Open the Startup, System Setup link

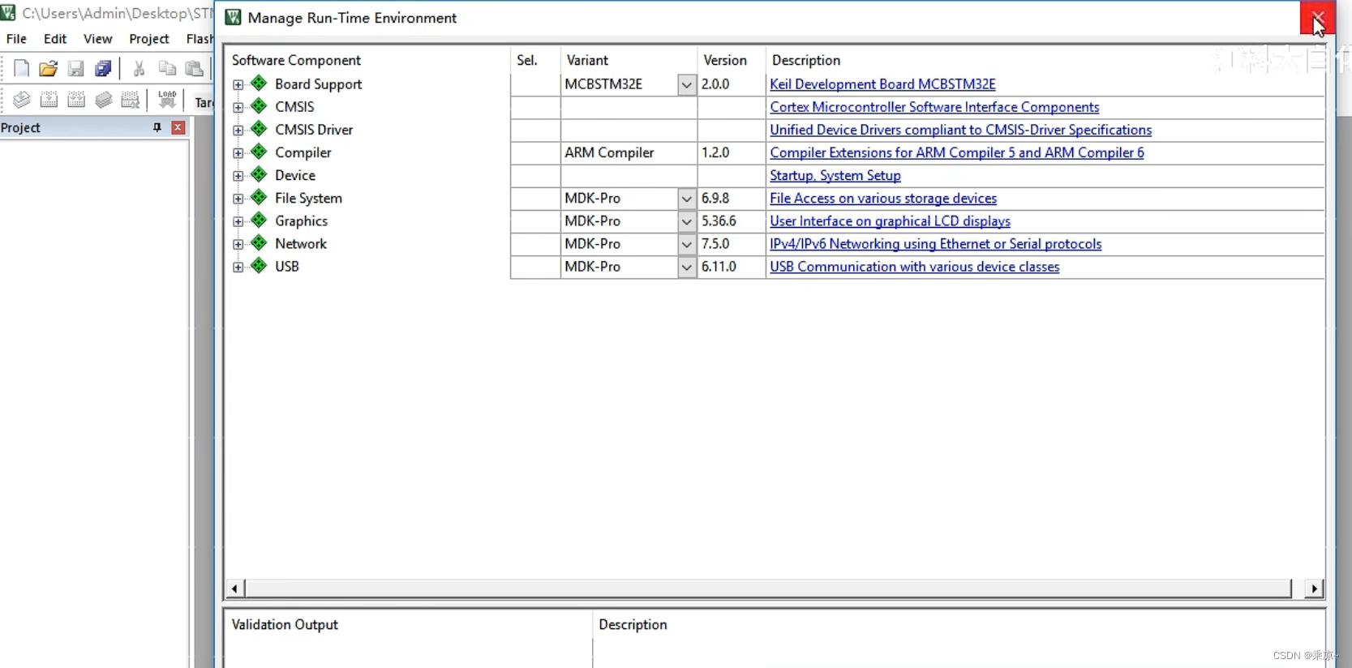click(835, 175)
